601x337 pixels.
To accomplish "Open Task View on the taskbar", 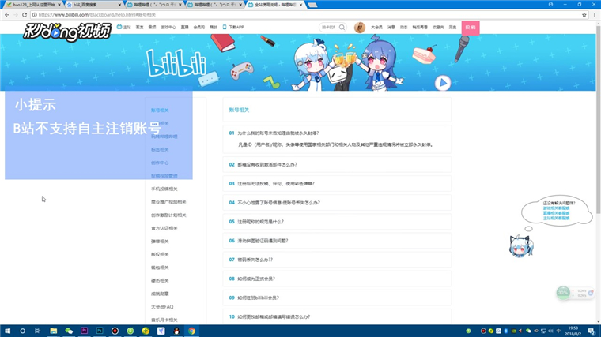I will [38, 331].
